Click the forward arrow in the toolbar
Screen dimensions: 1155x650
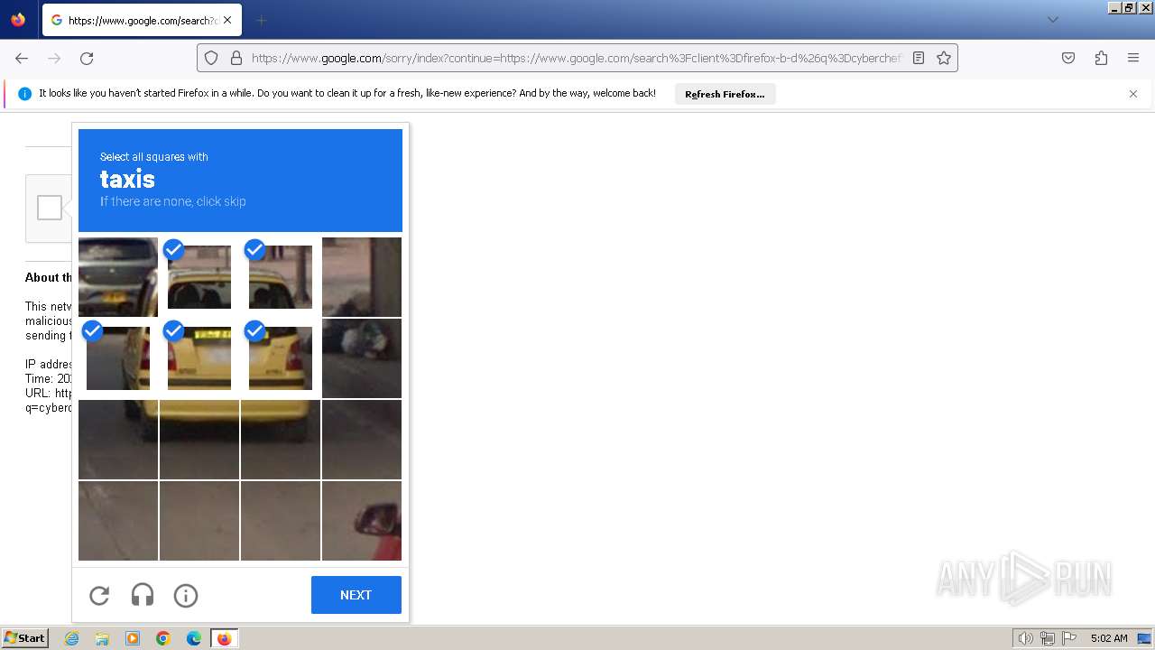[54, 58]
